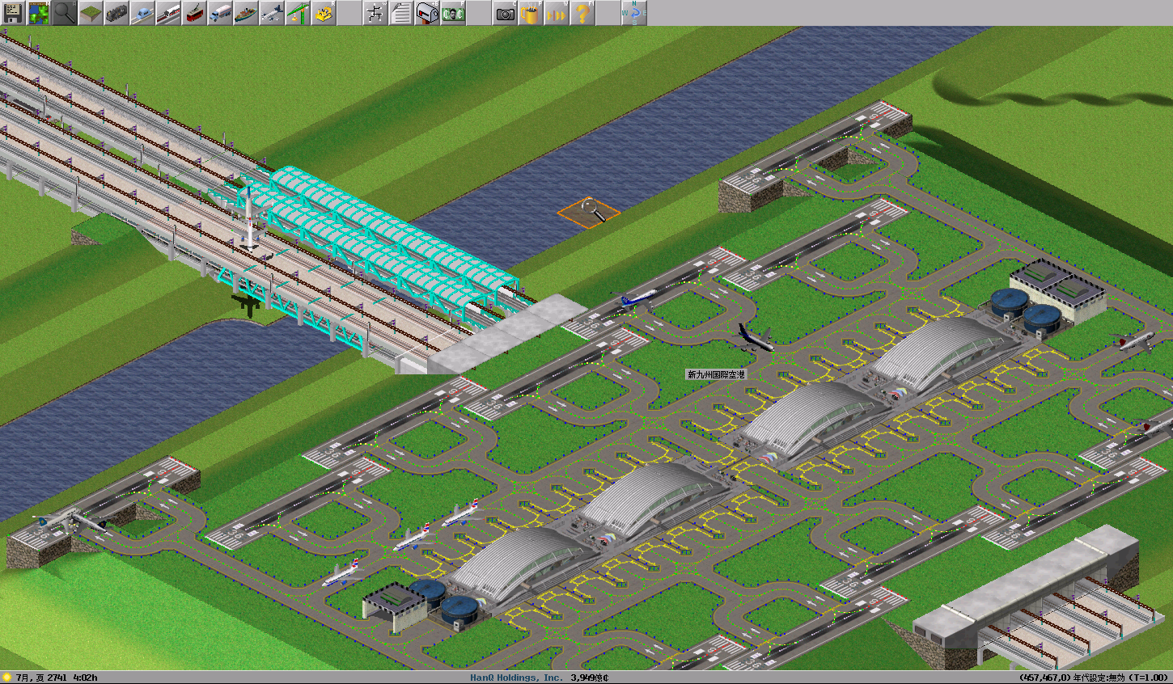Screen dimensions: 1173x684
Task: Open railway construction tools (steam locomotive)
Action: [116, 13]
